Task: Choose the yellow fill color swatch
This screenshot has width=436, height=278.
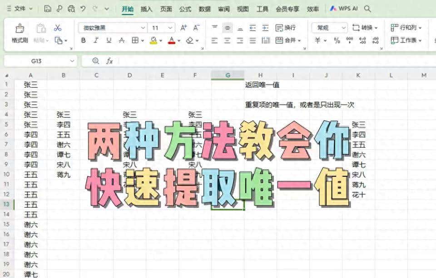Action: [x=154, y=41]
